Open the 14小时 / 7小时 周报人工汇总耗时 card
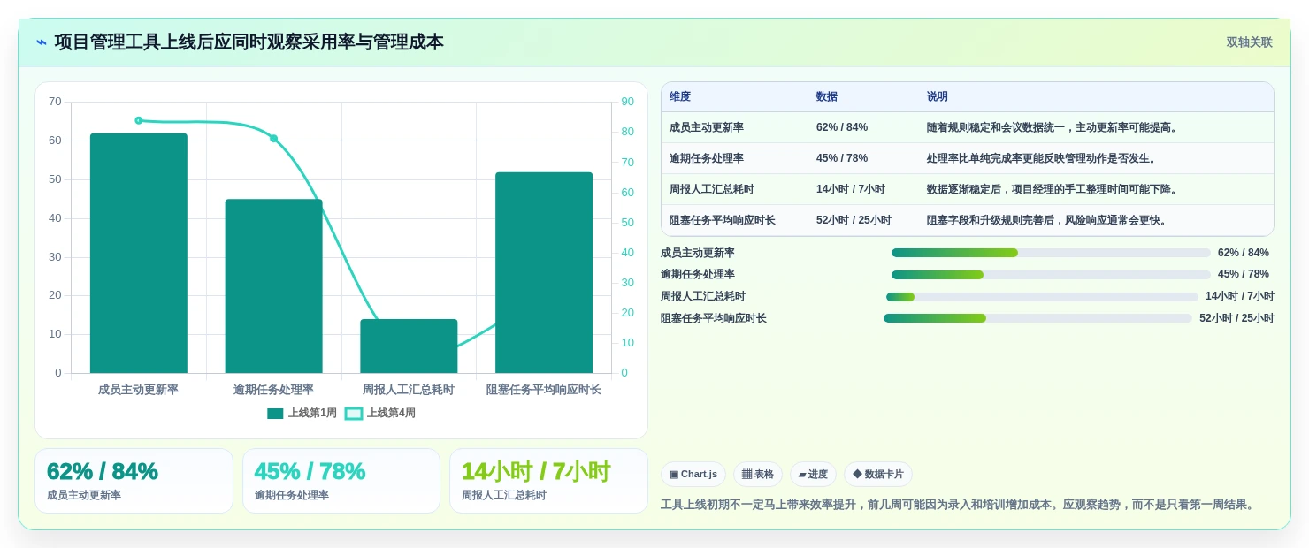 548,481
